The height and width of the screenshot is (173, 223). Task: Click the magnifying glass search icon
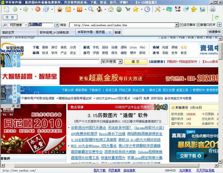coord(91,9)
